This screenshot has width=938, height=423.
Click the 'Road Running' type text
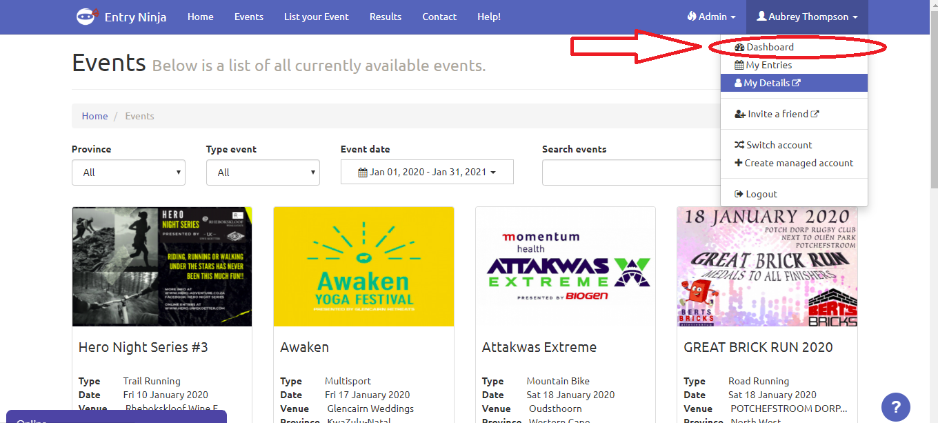[x=759, y=381]
